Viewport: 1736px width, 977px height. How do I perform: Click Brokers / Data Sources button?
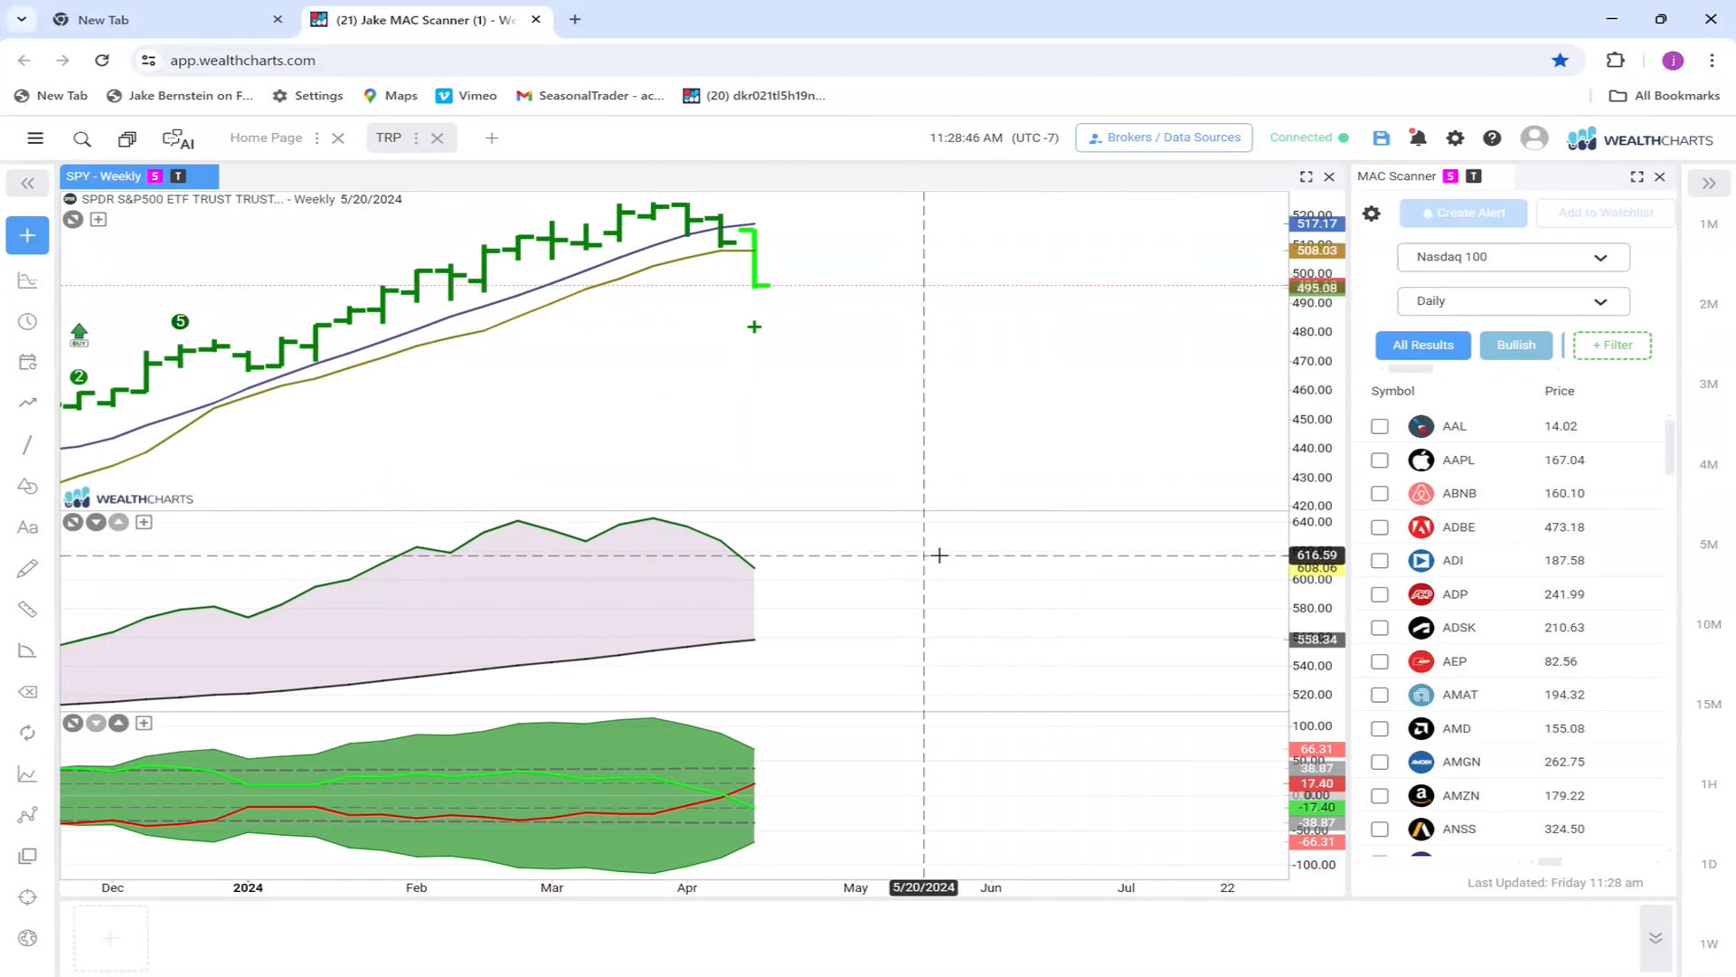click(1164, 138)
